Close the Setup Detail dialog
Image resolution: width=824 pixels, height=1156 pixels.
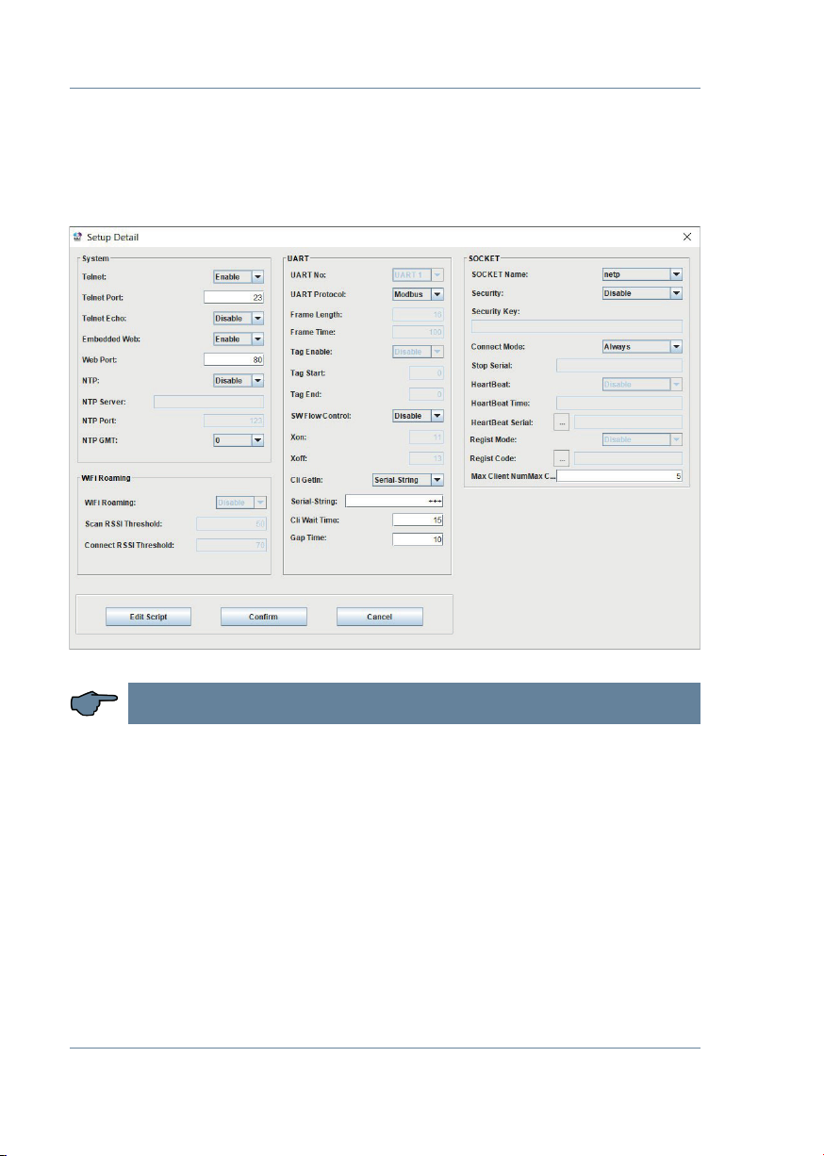point(686,236)
